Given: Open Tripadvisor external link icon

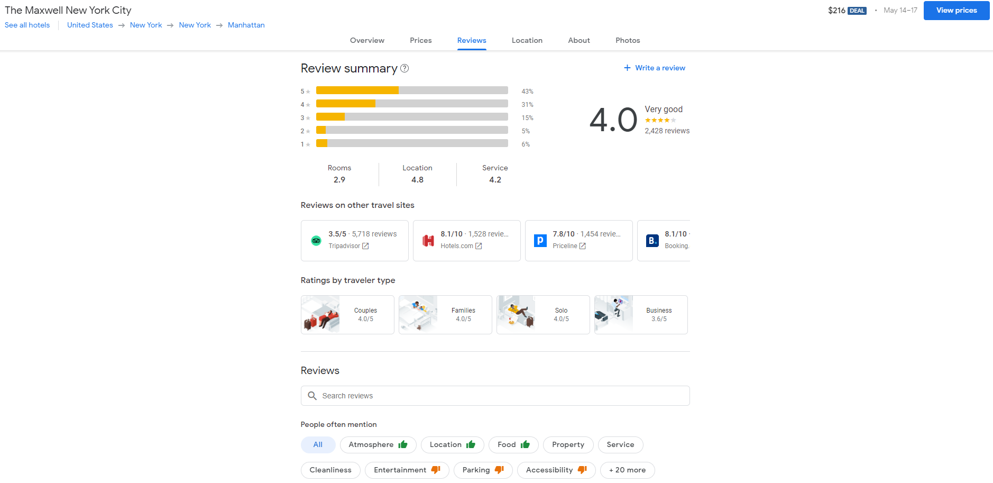Looking at the screenshot, I should (365, 246).
